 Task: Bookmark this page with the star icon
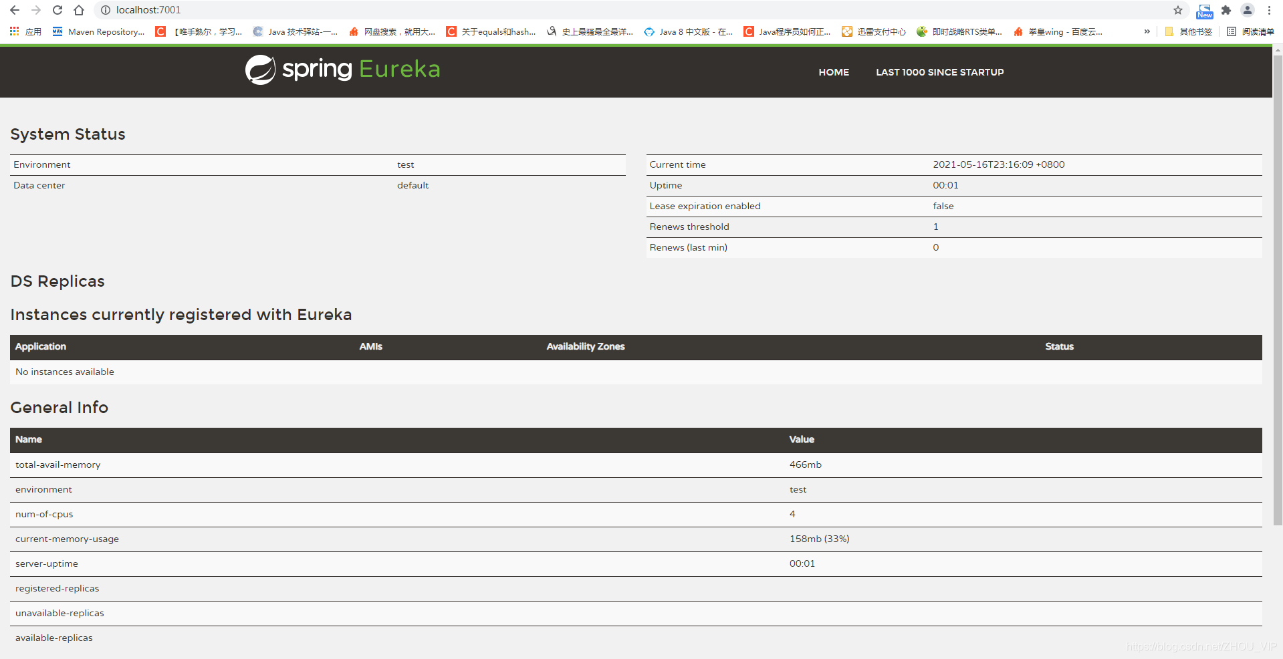click(1178, 10)
